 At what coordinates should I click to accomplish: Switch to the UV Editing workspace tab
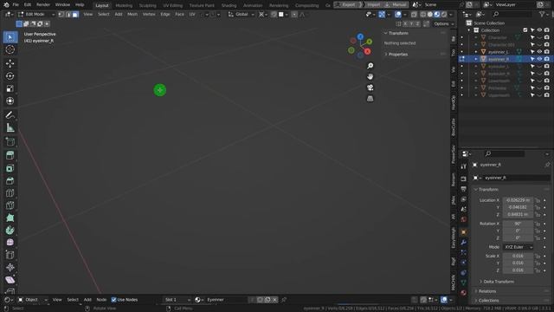click(x=173, y=5)
